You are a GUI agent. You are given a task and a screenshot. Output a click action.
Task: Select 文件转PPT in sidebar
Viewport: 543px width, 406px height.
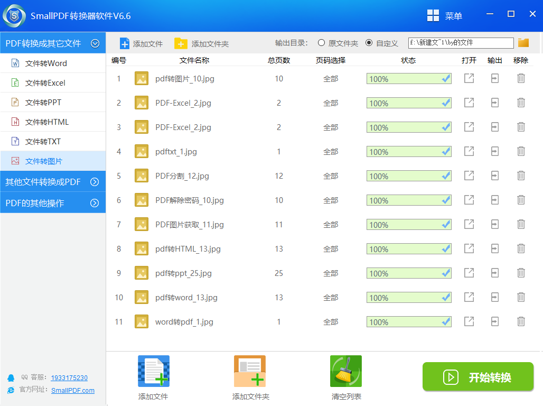click(53, 102)
